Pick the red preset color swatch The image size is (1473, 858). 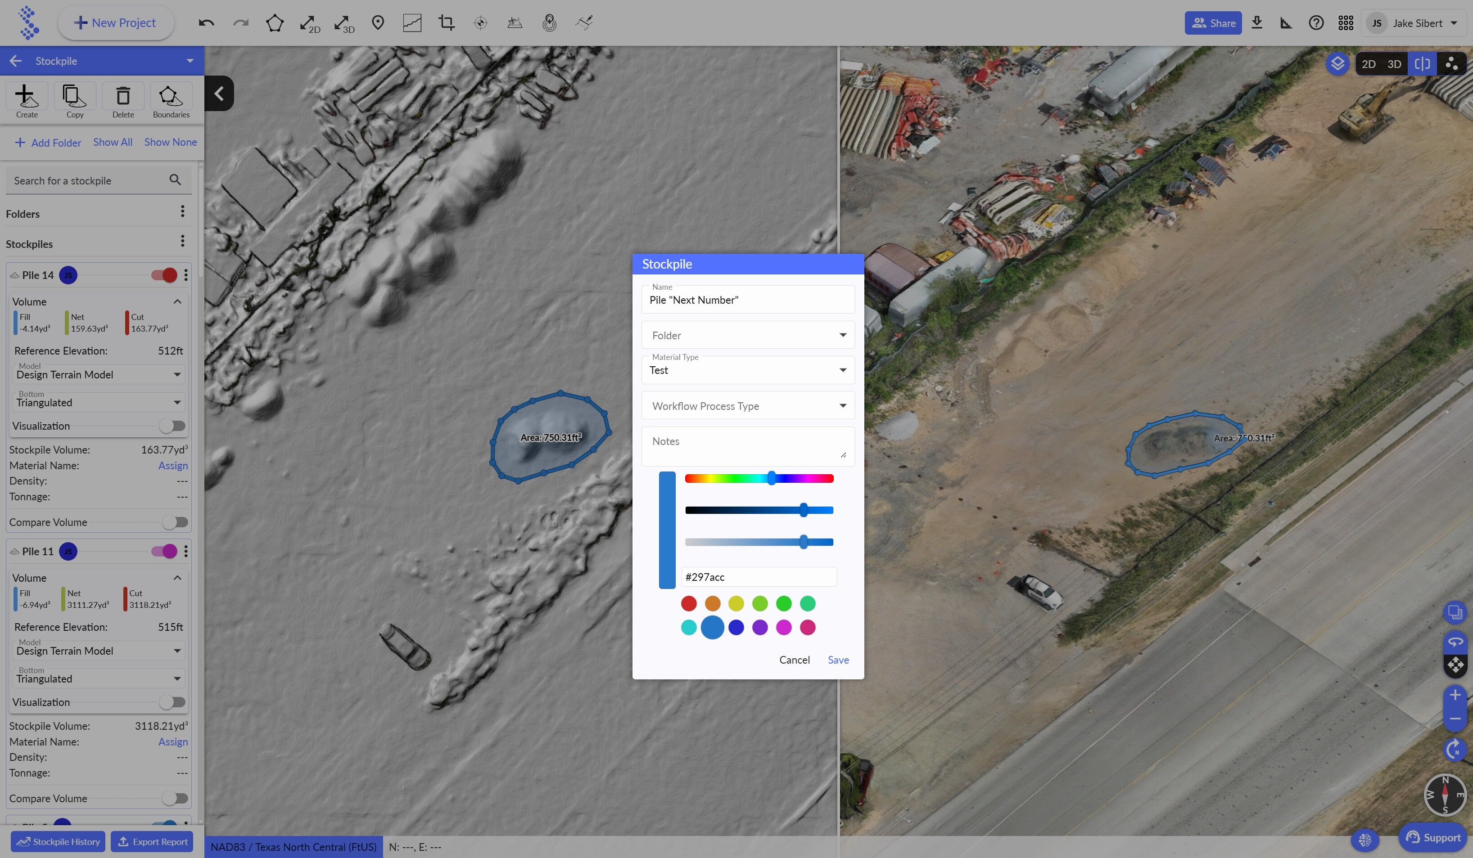pyautogui.click(x=689, y=603)
